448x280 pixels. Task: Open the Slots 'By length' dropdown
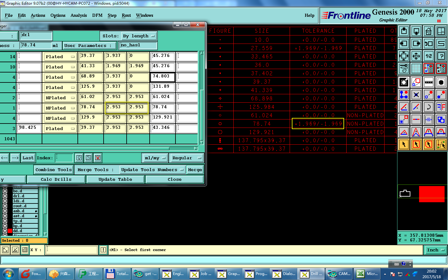(x=139, y=36)
